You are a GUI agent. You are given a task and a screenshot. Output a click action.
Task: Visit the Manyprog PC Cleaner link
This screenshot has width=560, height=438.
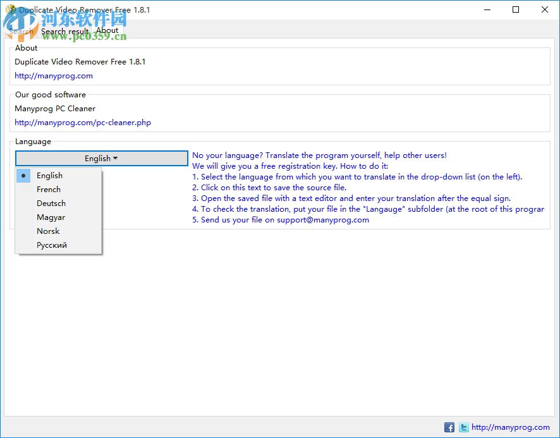[82, 122]
